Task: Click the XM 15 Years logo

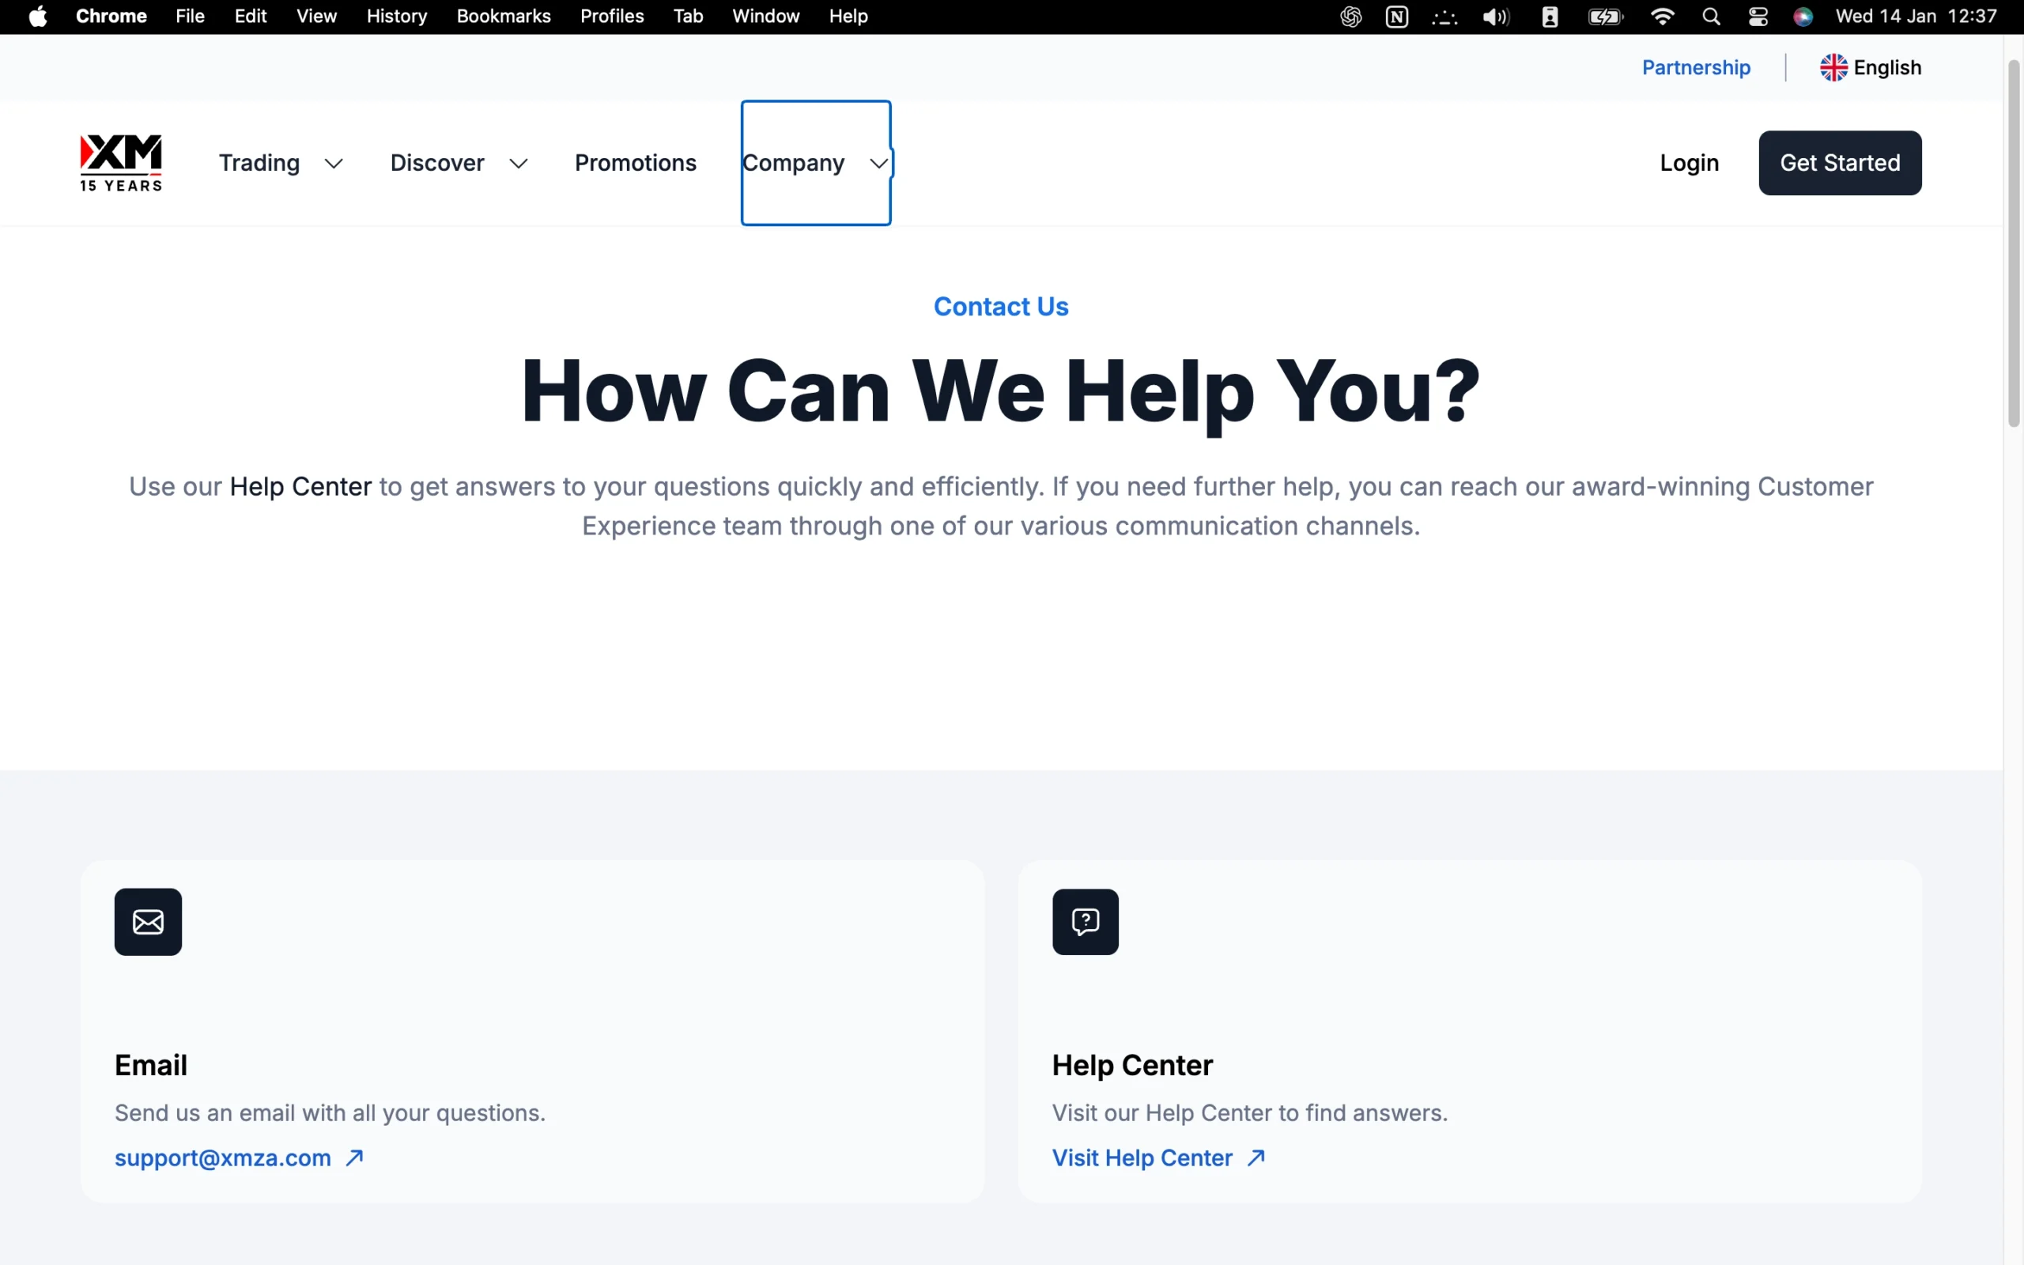Action: tap(121, 162)
